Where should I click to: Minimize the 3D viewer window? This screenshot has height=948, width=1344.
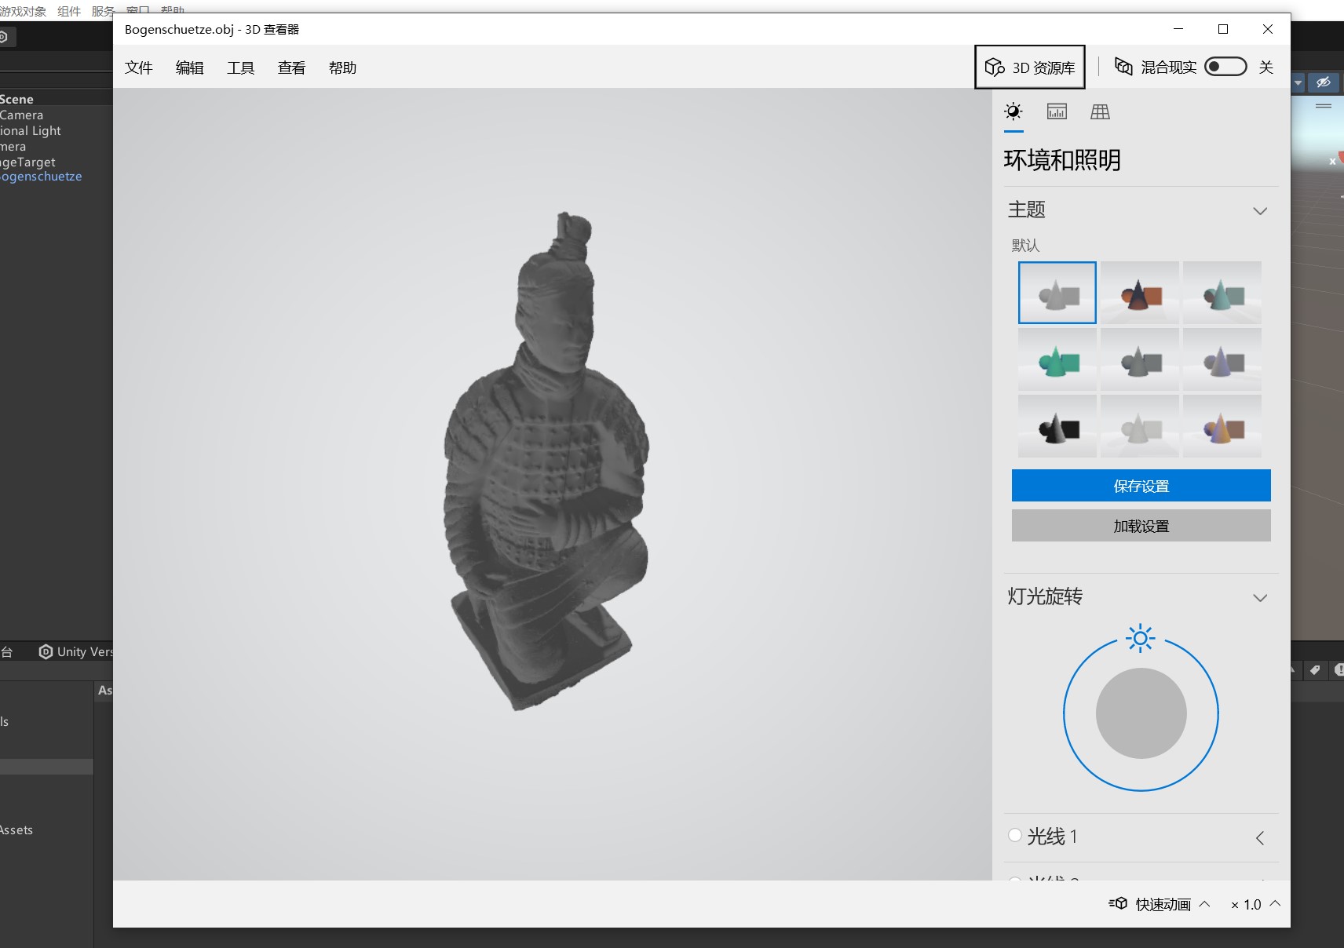1178,29
